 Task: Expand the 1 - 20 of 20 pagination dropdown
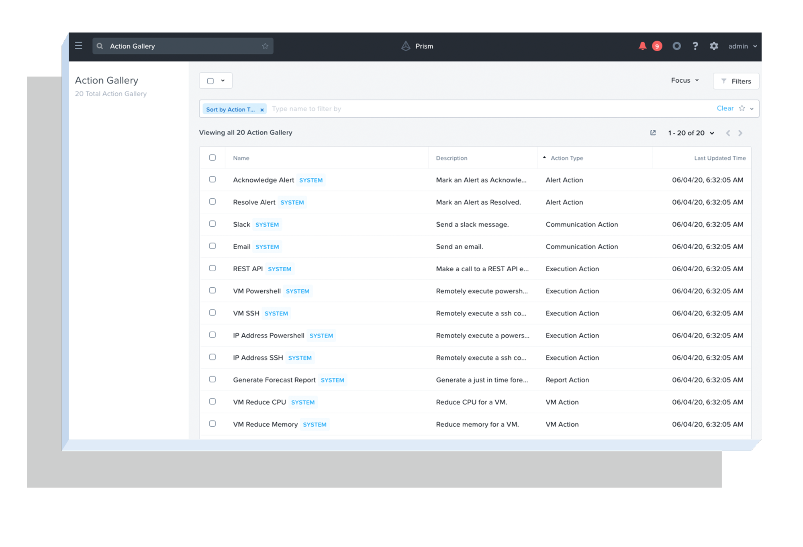click(691, 133)
